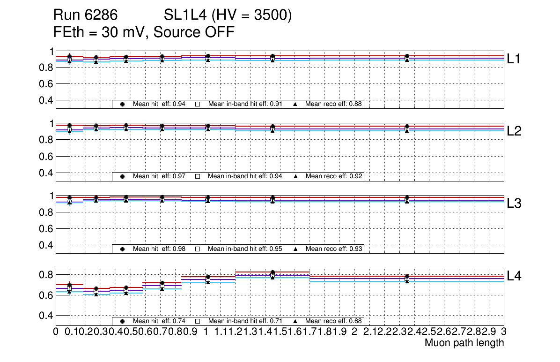Screen dimensions: 560x362
Task: Click the triangle marker in L4 legend
Action: tap(296, 321)
